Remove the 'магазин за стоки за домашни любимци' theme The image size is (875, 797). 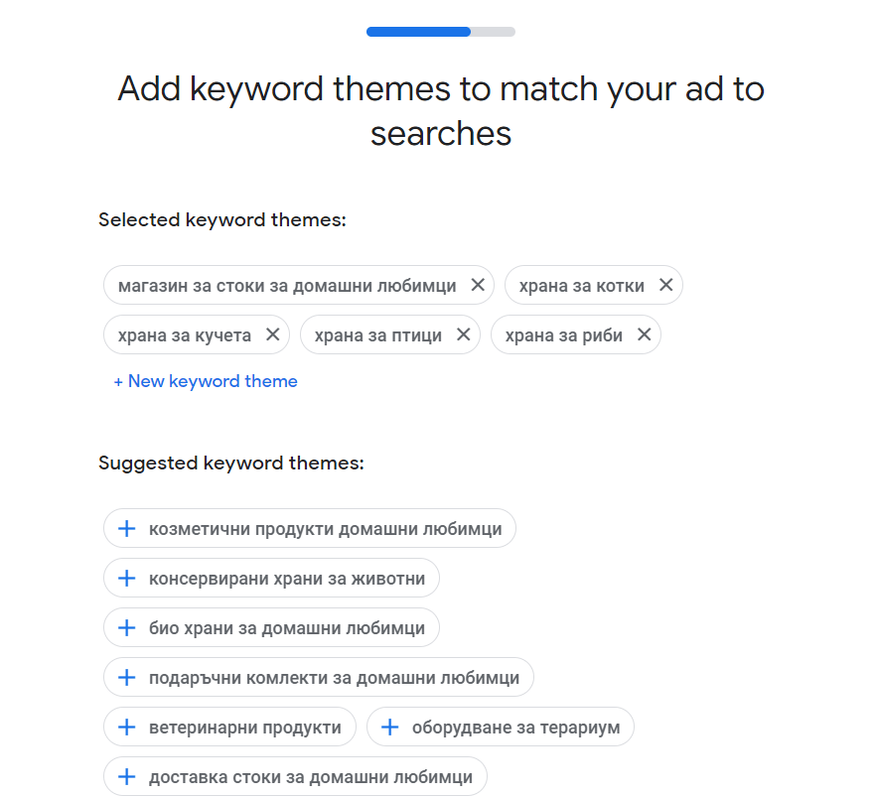pos(478,285)
